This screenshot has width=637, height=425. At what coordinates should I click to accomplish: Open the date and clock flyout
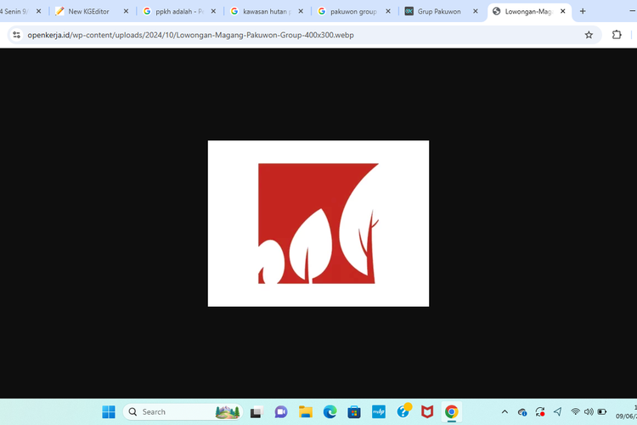tap(626, 412)
